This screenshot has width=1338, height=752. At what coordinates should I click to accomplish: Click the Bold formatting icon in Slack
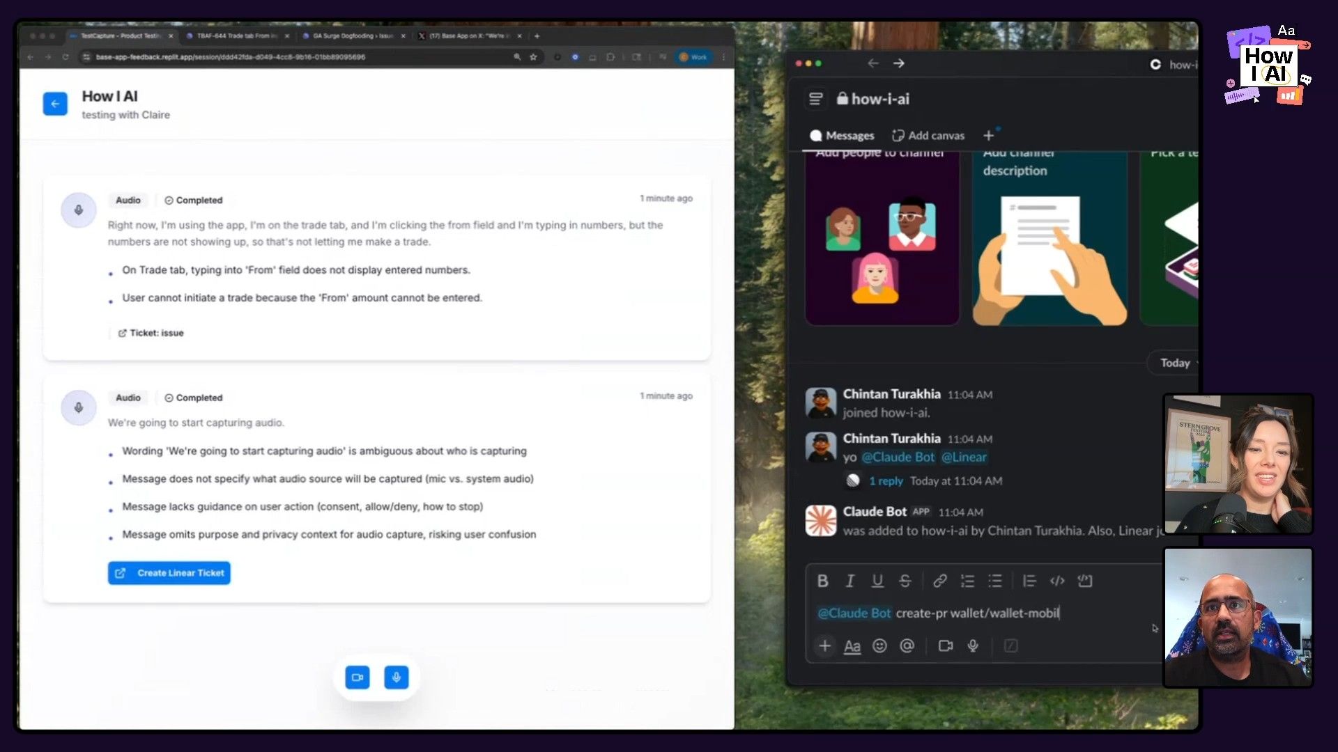coord(822,581)
